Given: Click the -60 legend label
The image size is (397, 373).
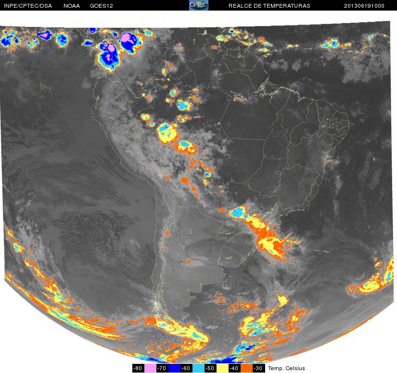Looking at the screenshot, I should tap(186, 368).
